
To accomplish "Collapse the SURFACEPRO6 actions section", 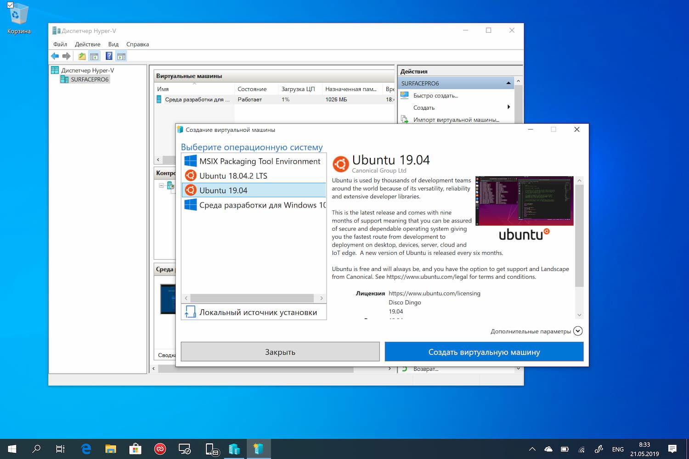I will (508, 83).
